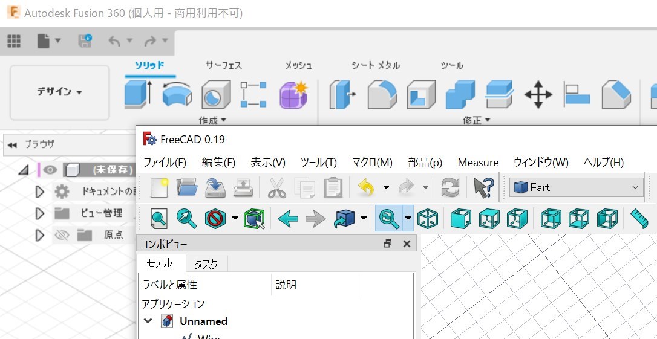657x339 pixels.
Task: Expand the ビュー管理 folder in browser
Action: [x=40, y=213]
